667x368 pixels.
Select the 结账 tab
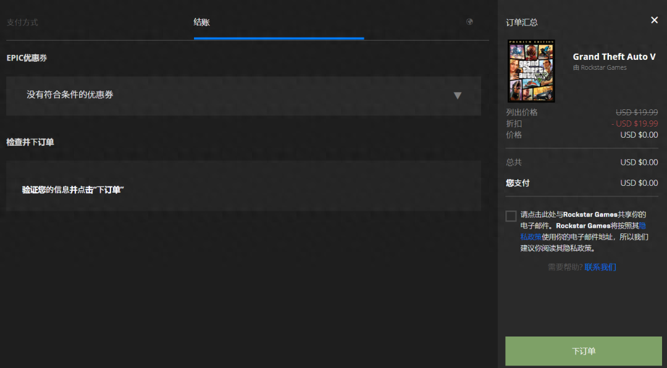[x=201, y=22]
